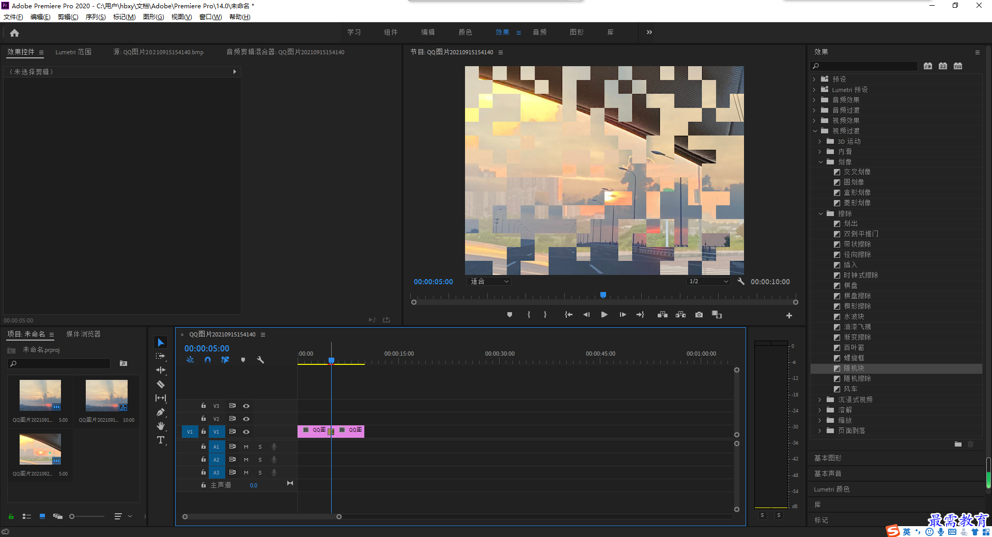Select the Track Select Forward tool

click(161, 356)
